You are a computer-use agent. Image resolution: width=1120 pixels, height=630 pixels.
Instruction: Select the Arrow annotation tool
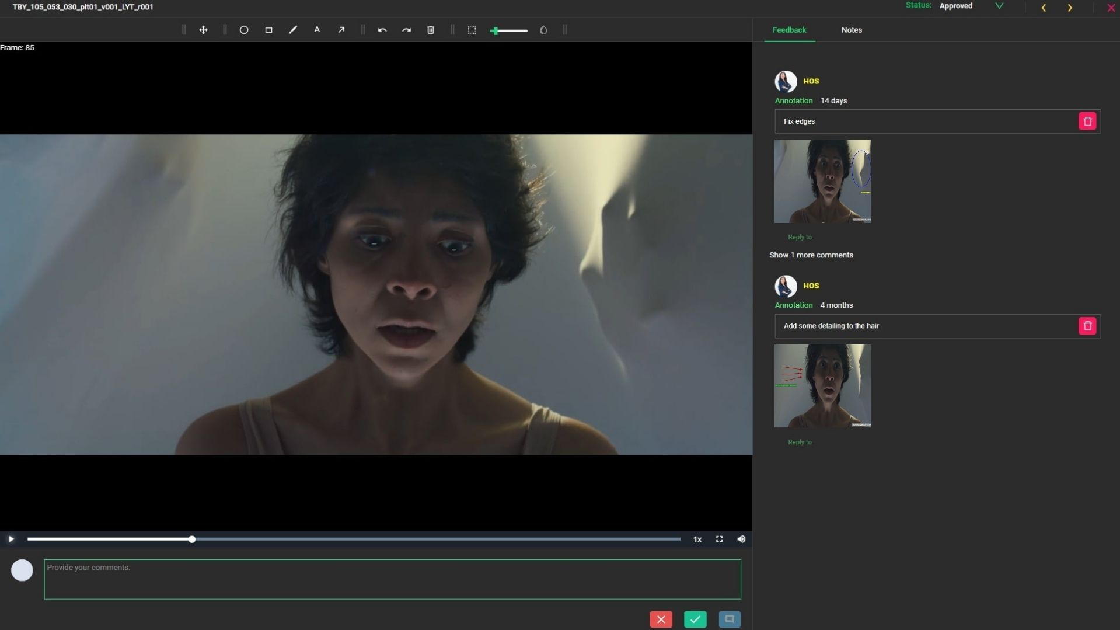[341, 30]
